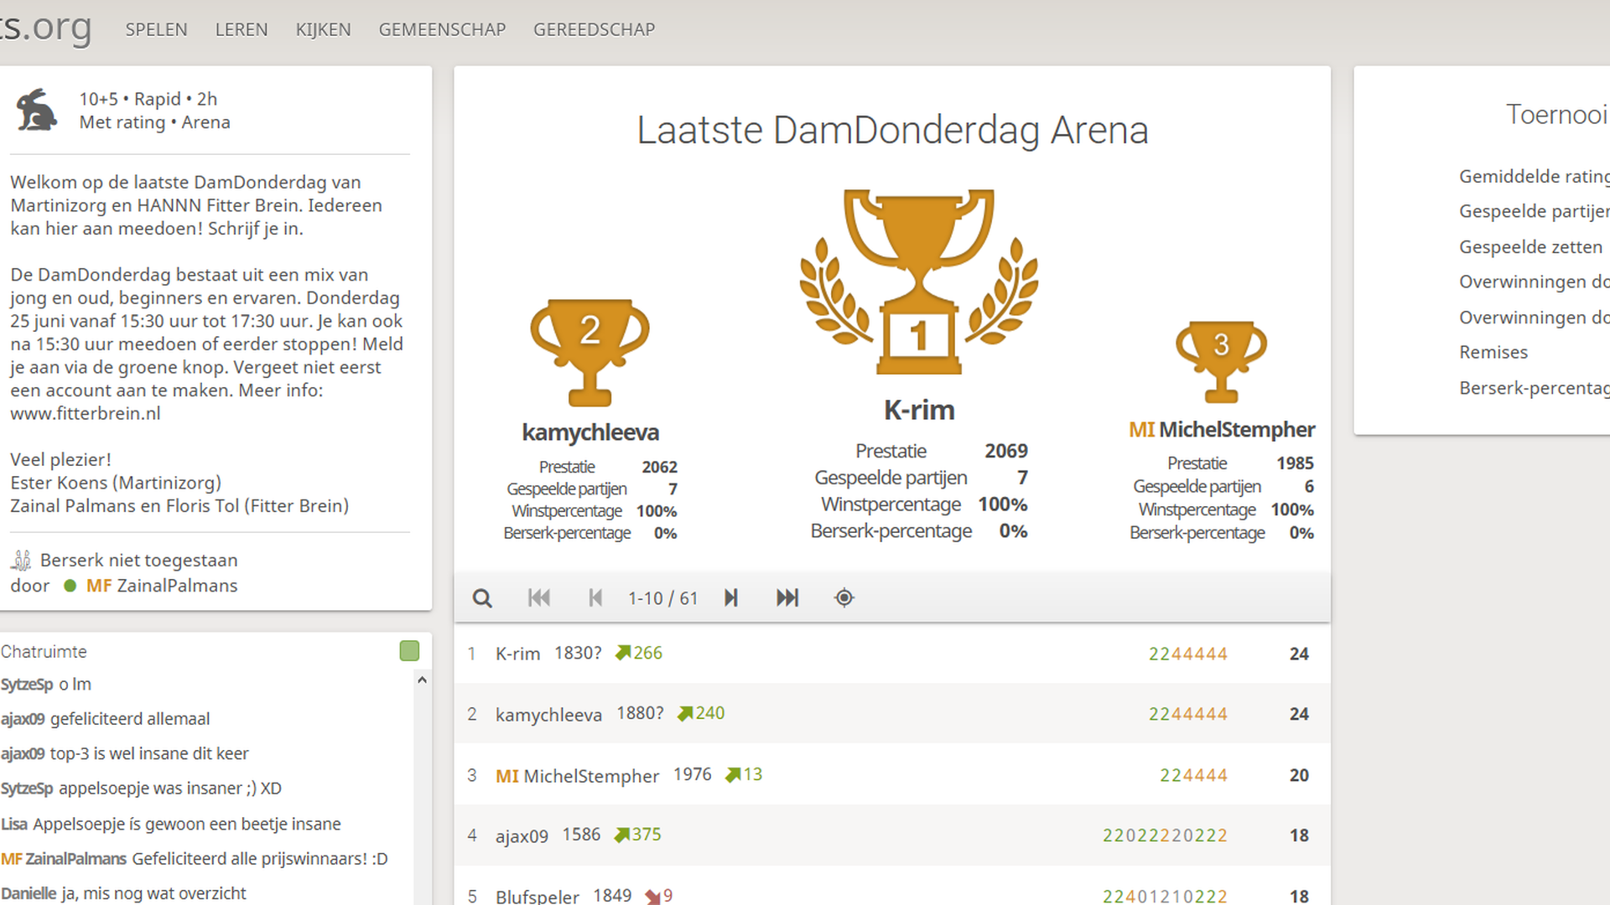Click kamychleeva total score 24
Screen dimensions: 1610x905
[1299, 714]
